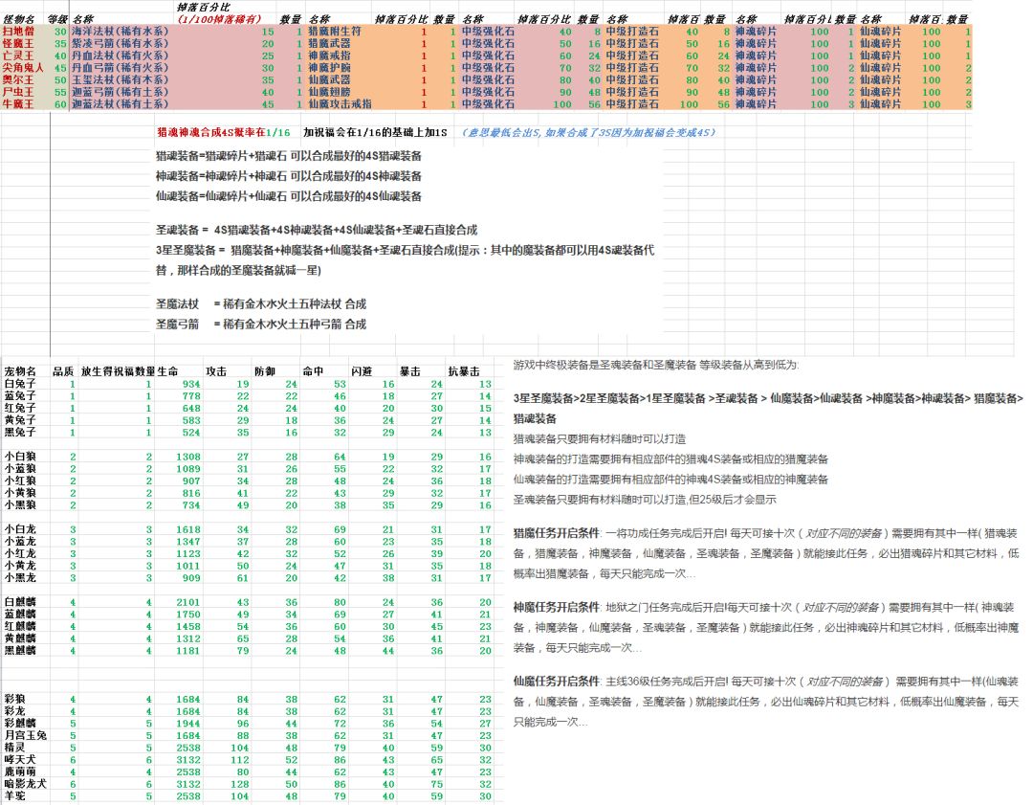Select the 仙魔武器 cell
Screen dimensions: 1033x805
point(329,79)
